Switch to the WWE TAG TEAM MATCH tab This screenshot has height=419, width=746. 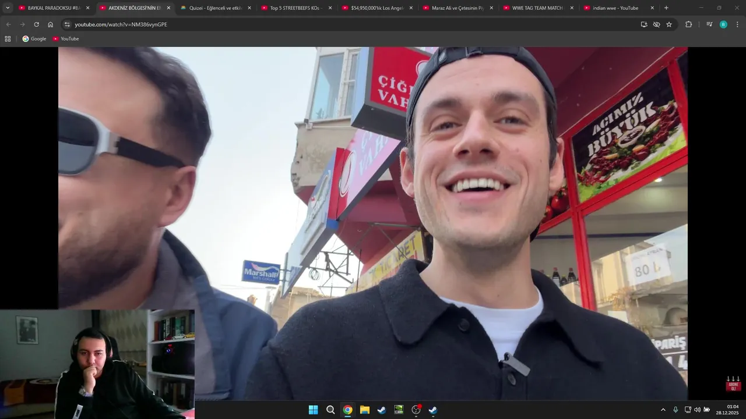tap(538, 8)
